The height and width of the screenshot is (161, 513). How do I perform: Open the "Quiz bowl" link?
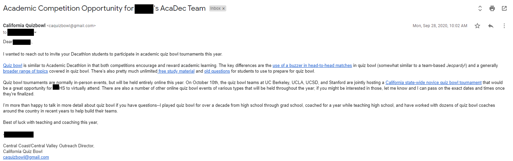point(12,66)
